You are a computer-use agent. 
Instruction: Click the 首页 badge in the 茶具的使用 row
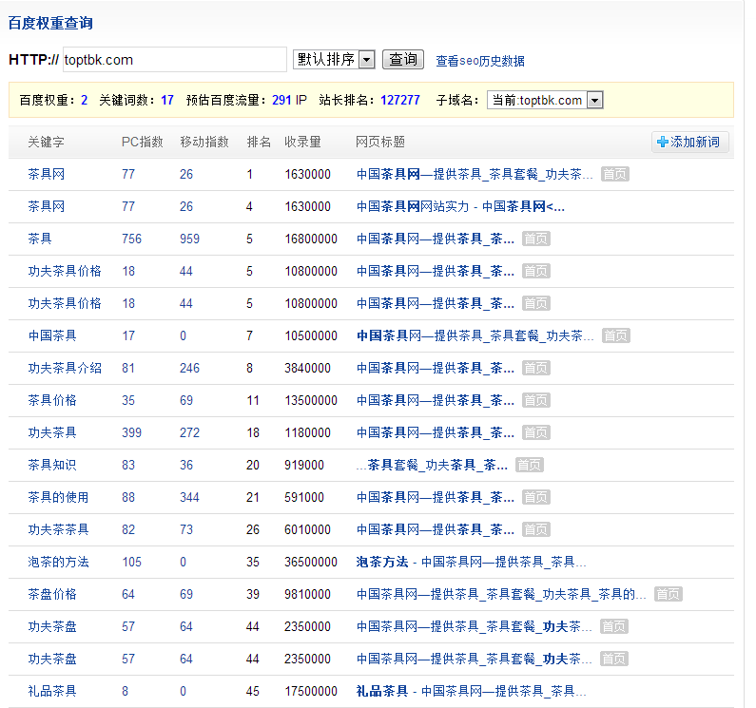pyautogui.click(x=535, y=497)
